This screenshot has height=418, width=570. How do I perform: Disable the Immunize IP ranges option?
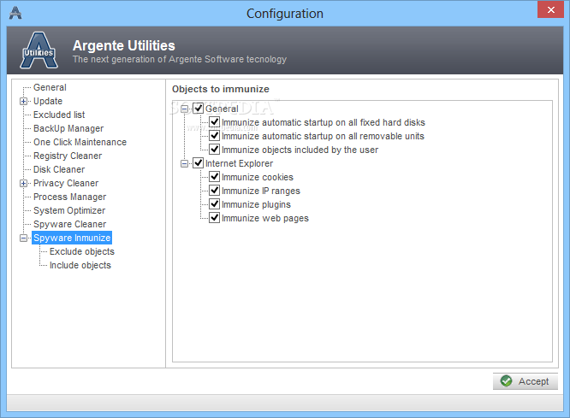point(215,191)
